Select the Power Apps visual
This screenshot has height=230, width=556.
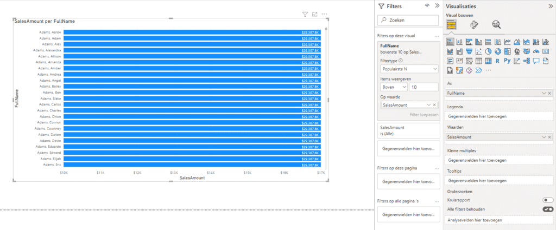(469, 70)
